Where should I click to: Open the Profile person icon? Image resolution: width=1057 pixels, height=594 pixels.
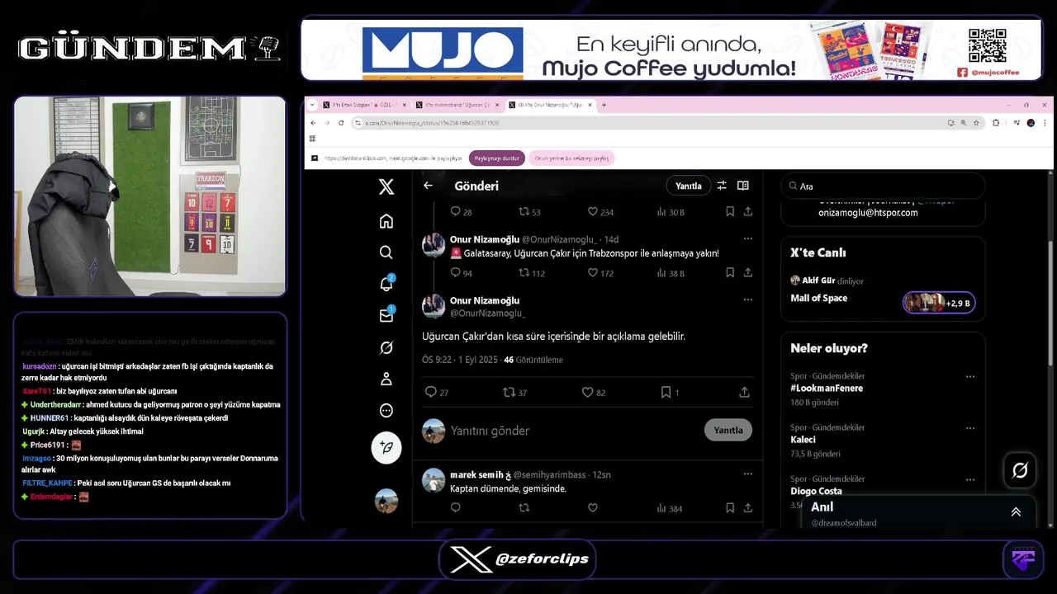pos(386,379)
